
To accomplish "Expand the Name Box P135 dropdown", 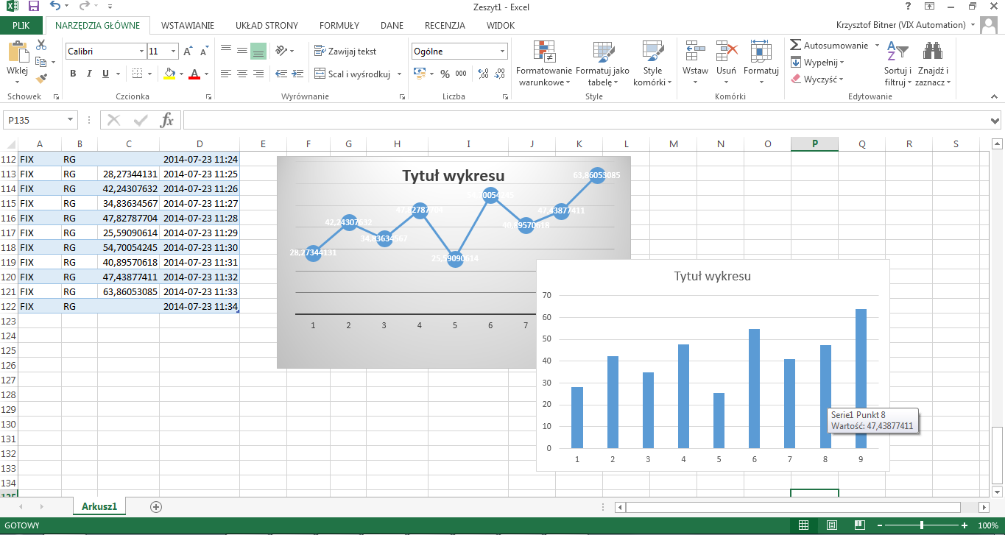I will coord(71,120).
